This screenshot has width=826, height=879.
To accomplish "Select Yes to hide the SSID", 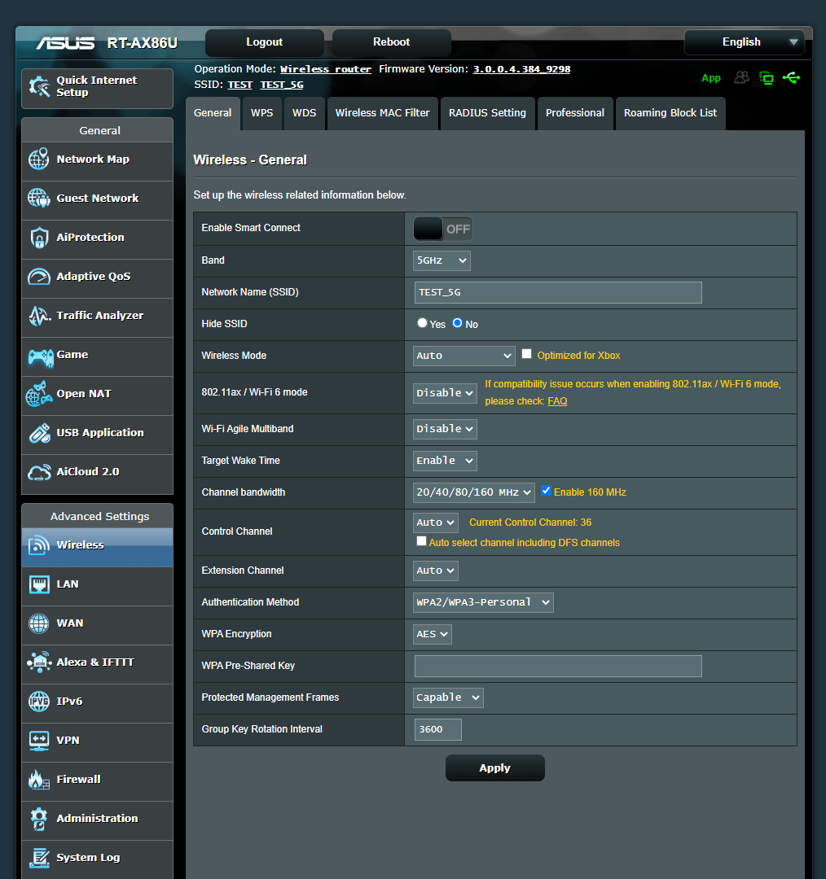I will pyautogui.click(x=422, y=323).
